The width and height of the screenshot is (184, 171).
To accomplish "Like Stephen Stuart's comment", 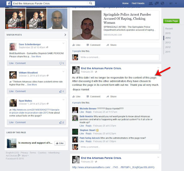I will 82,133.
